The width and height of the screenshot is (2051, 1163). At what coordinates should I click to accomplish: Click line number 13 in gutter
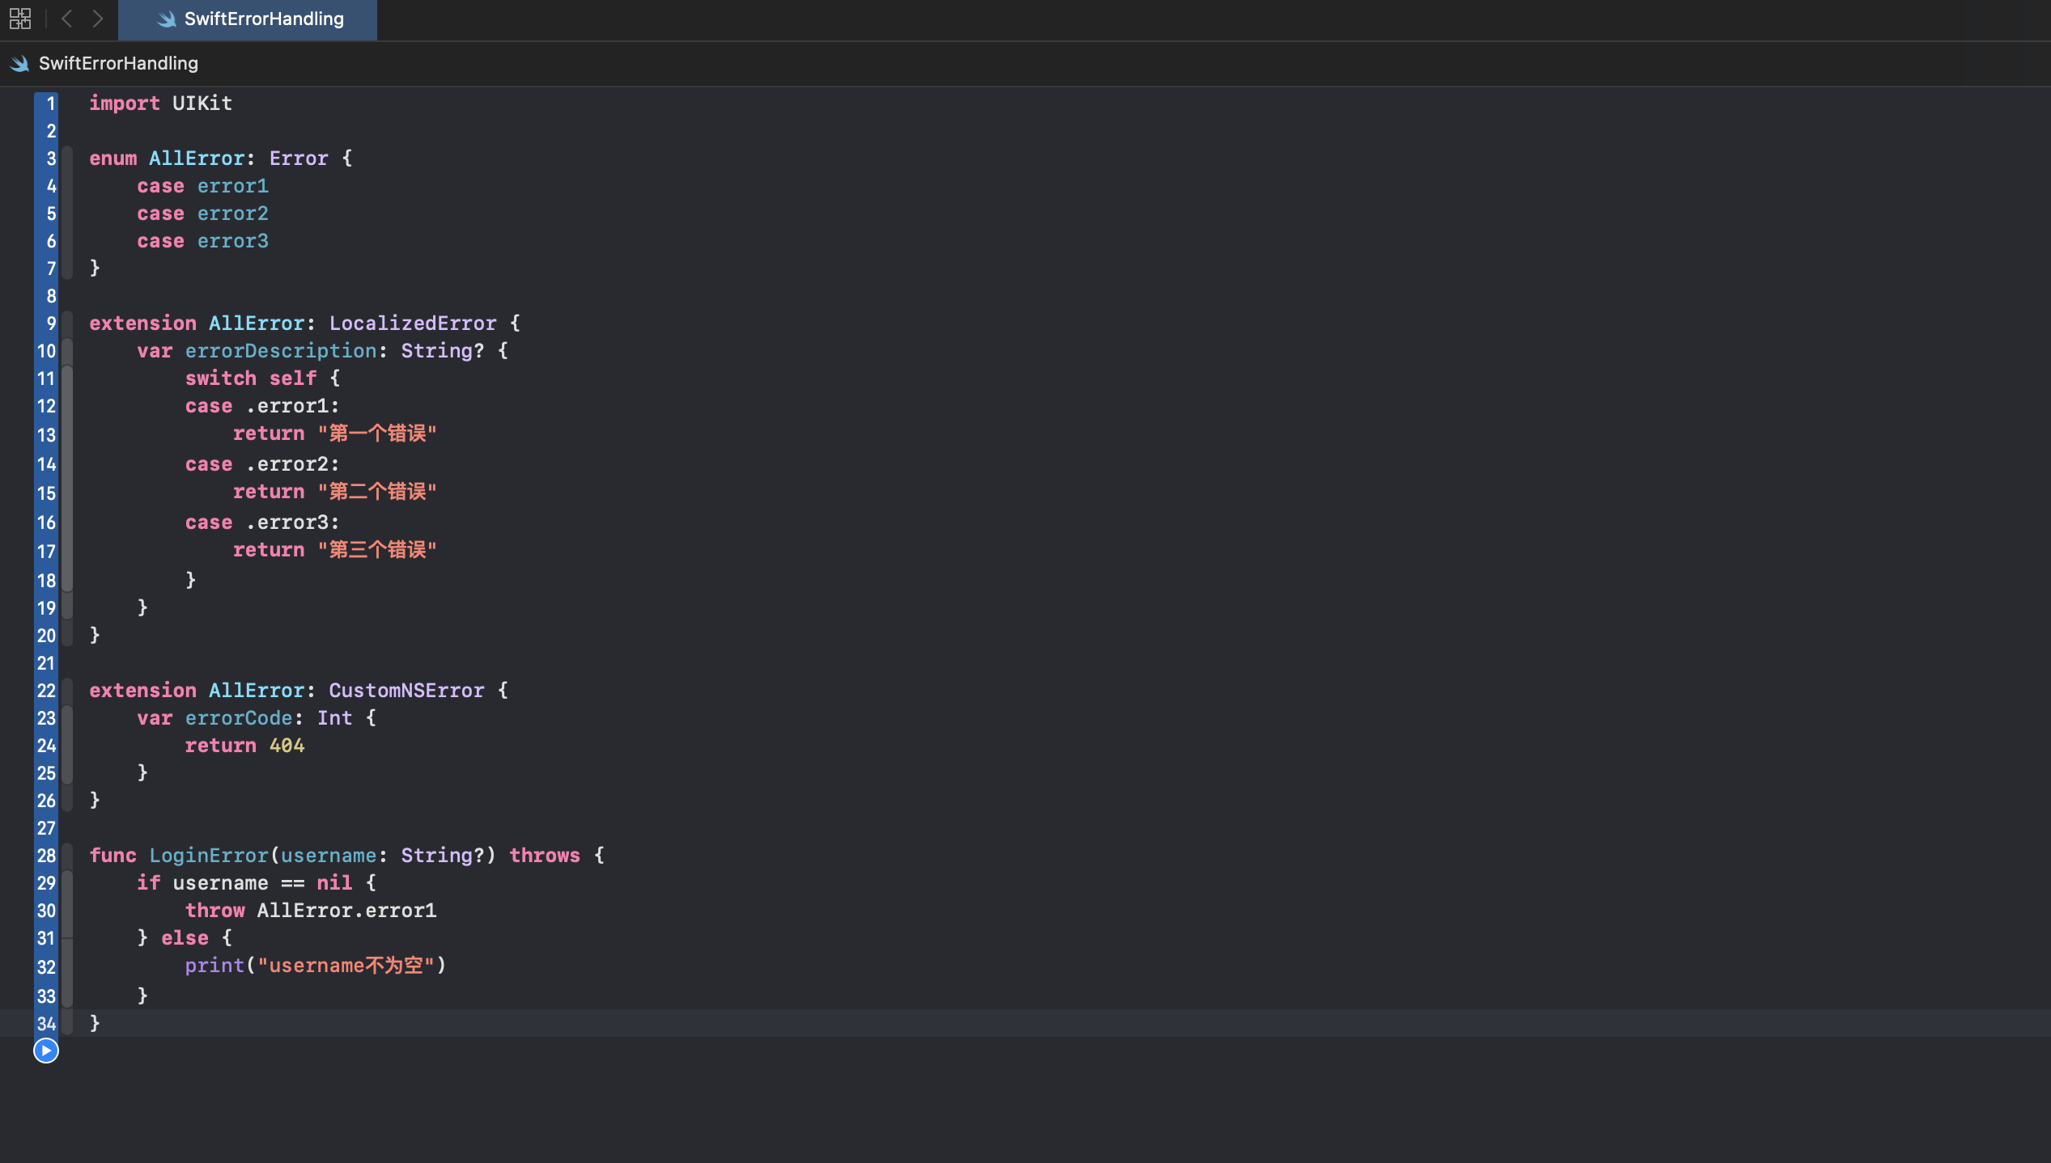[x=46, y=434]
